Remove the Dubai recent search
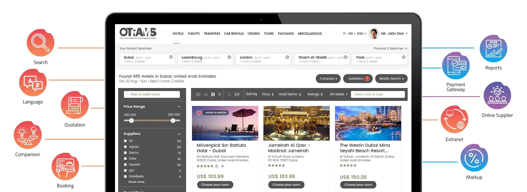This screenshot has height=192, width=527. [x=171, y=57]
